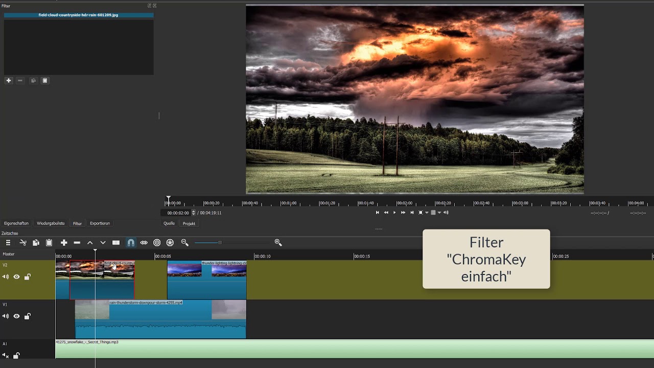Screen dimensions: 654x368
Task: Copy the selected timeline clip
Action: (x=36, y=243)
